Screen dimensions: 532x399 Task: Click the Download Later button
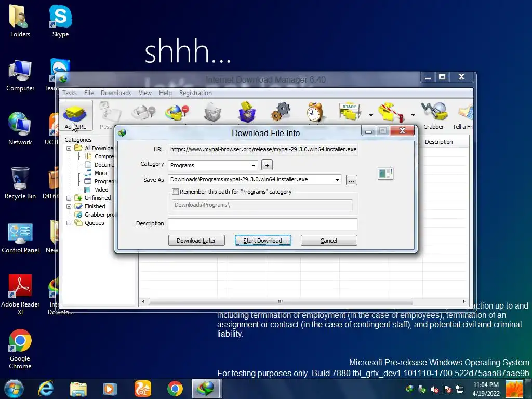[196, 241]
